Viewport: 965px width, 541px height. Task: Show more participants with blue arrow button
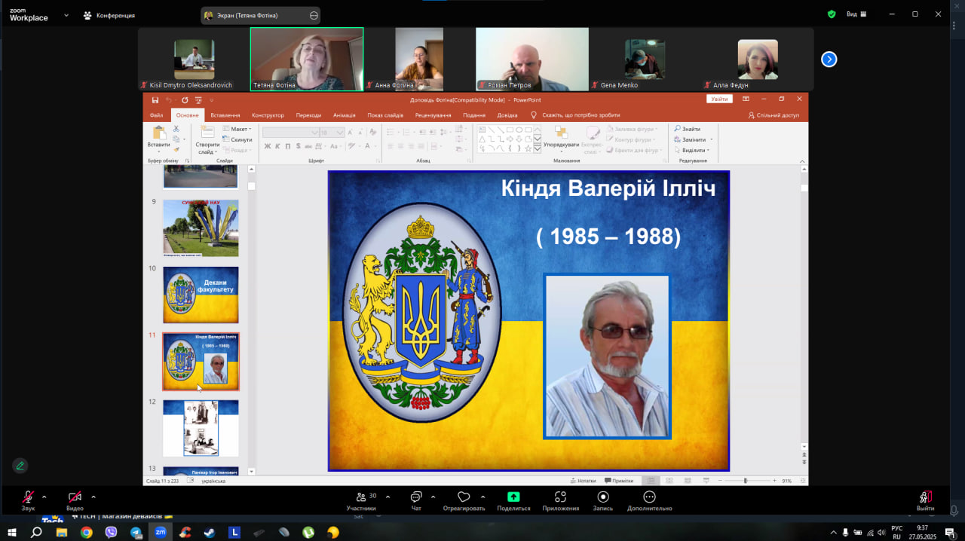pos(829,59)
